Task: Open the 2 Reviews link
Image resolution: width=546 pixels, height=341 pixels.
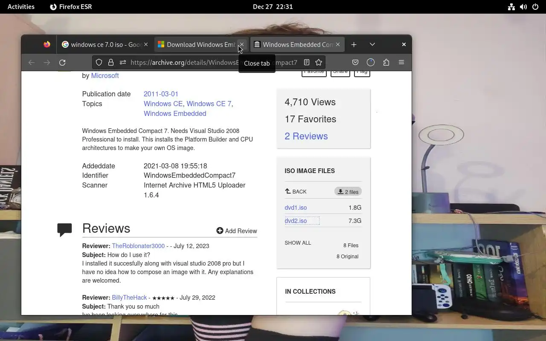Action: tap(306, 136)
